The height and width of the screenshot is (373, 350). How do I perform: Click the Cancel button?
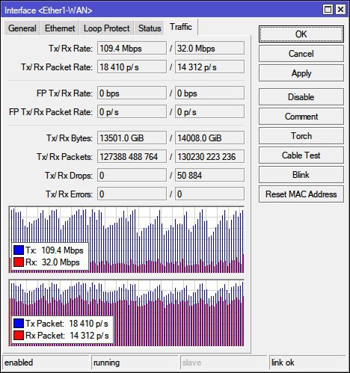click(x=301, y=54)
